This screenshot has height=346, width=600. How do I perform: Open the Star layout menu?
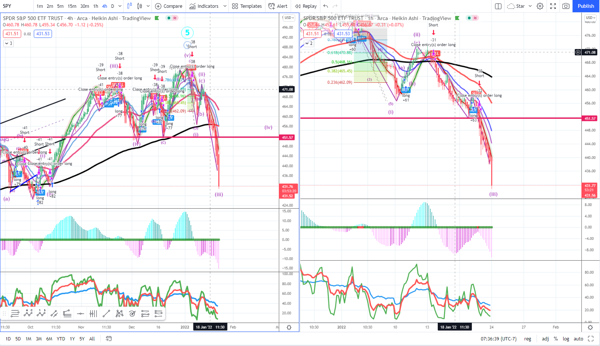coord(519,6)
